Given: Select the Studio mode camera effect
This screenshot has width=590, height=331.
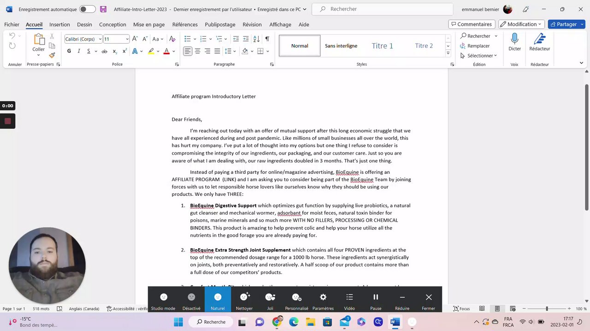Looking at the screenshot, I should (163, 301).
